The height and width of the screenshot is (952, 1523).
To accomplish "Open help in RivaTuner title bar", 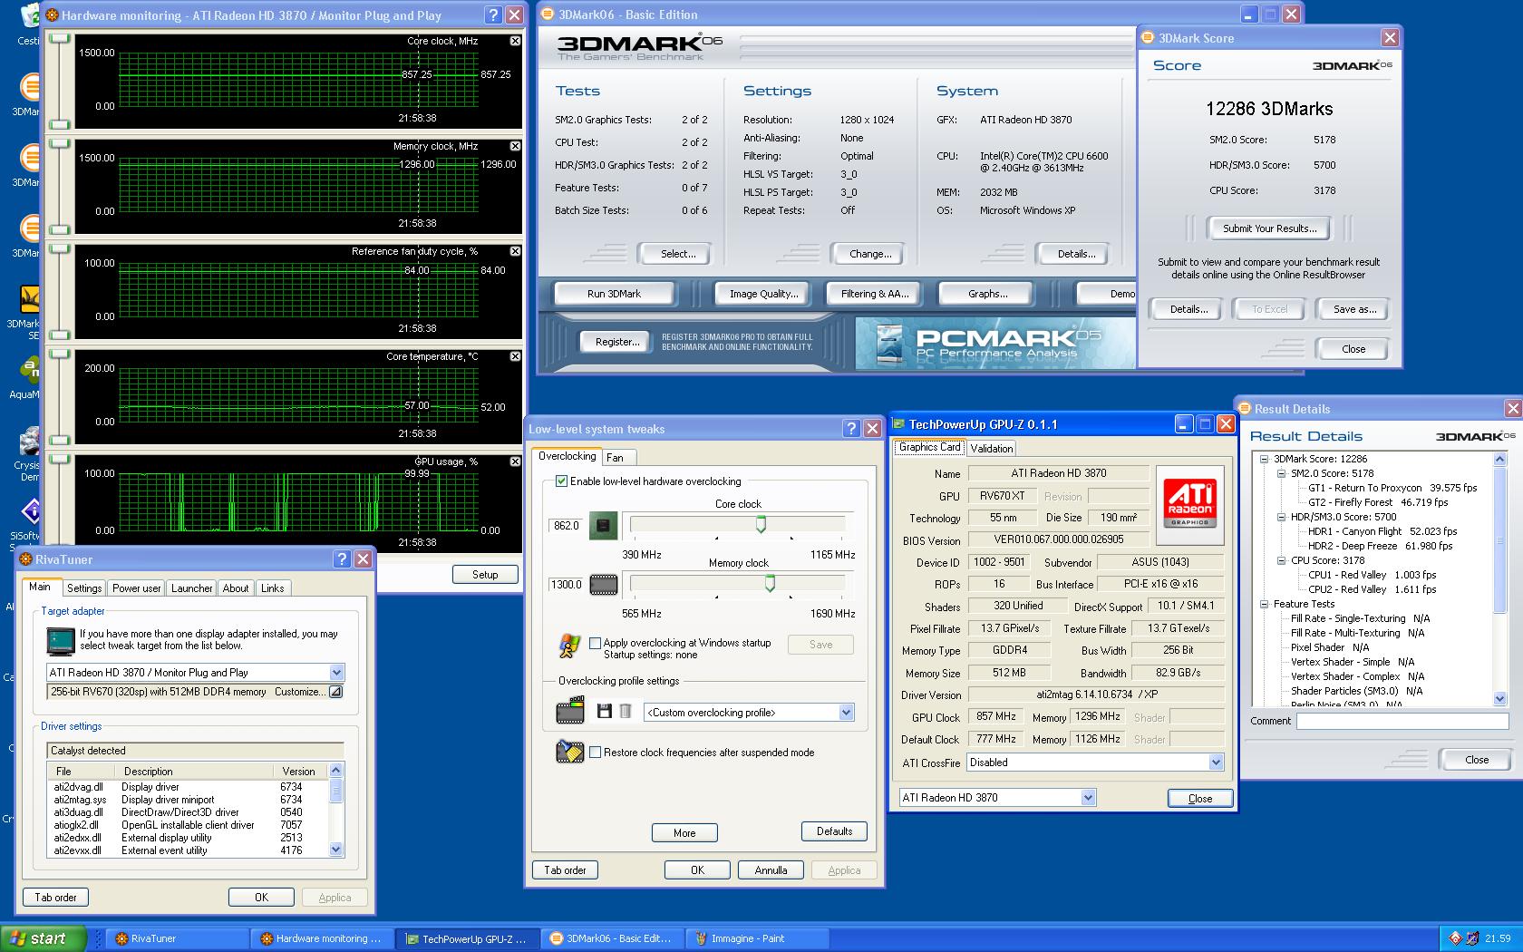I will click(342, 559).
